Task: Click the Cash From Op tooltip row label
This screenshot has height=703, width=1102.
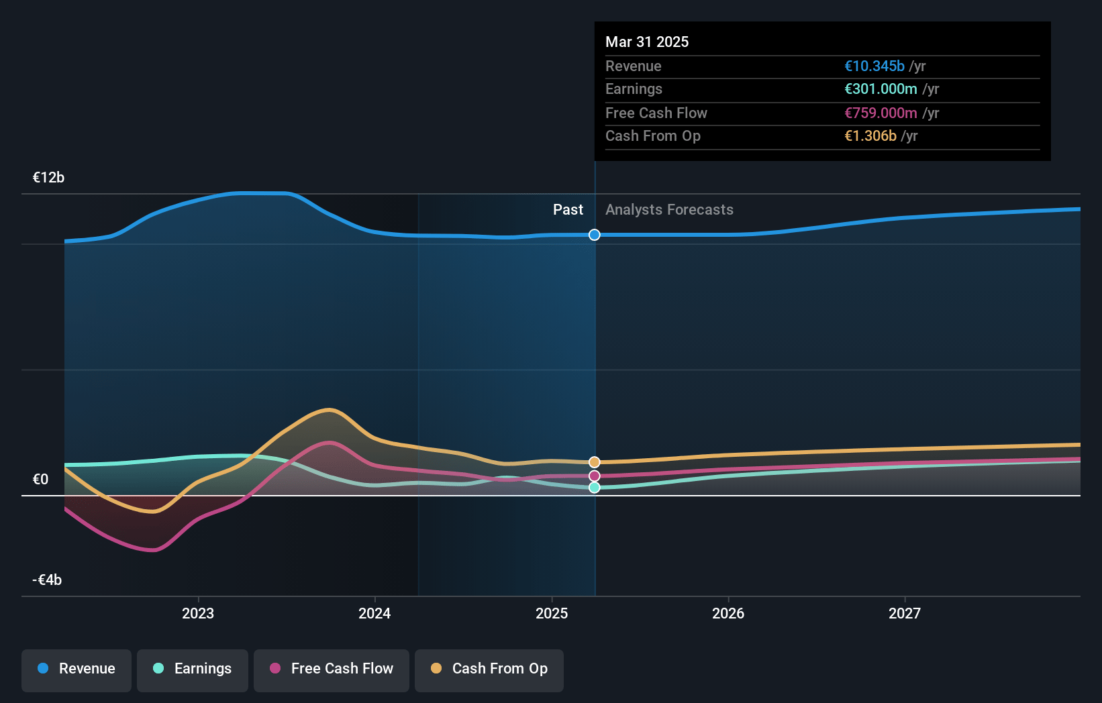Action: (653, 136)
